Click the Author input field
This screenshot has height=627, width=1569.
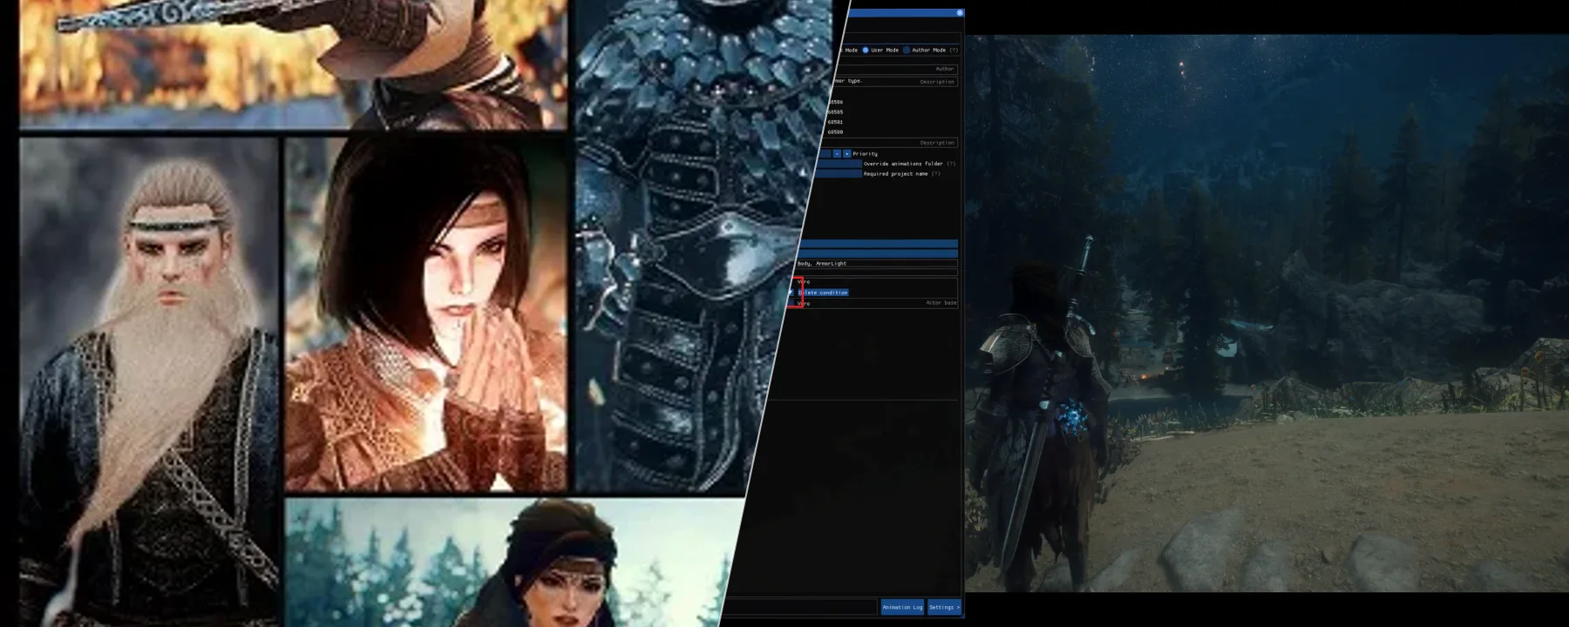pos(897,69)
